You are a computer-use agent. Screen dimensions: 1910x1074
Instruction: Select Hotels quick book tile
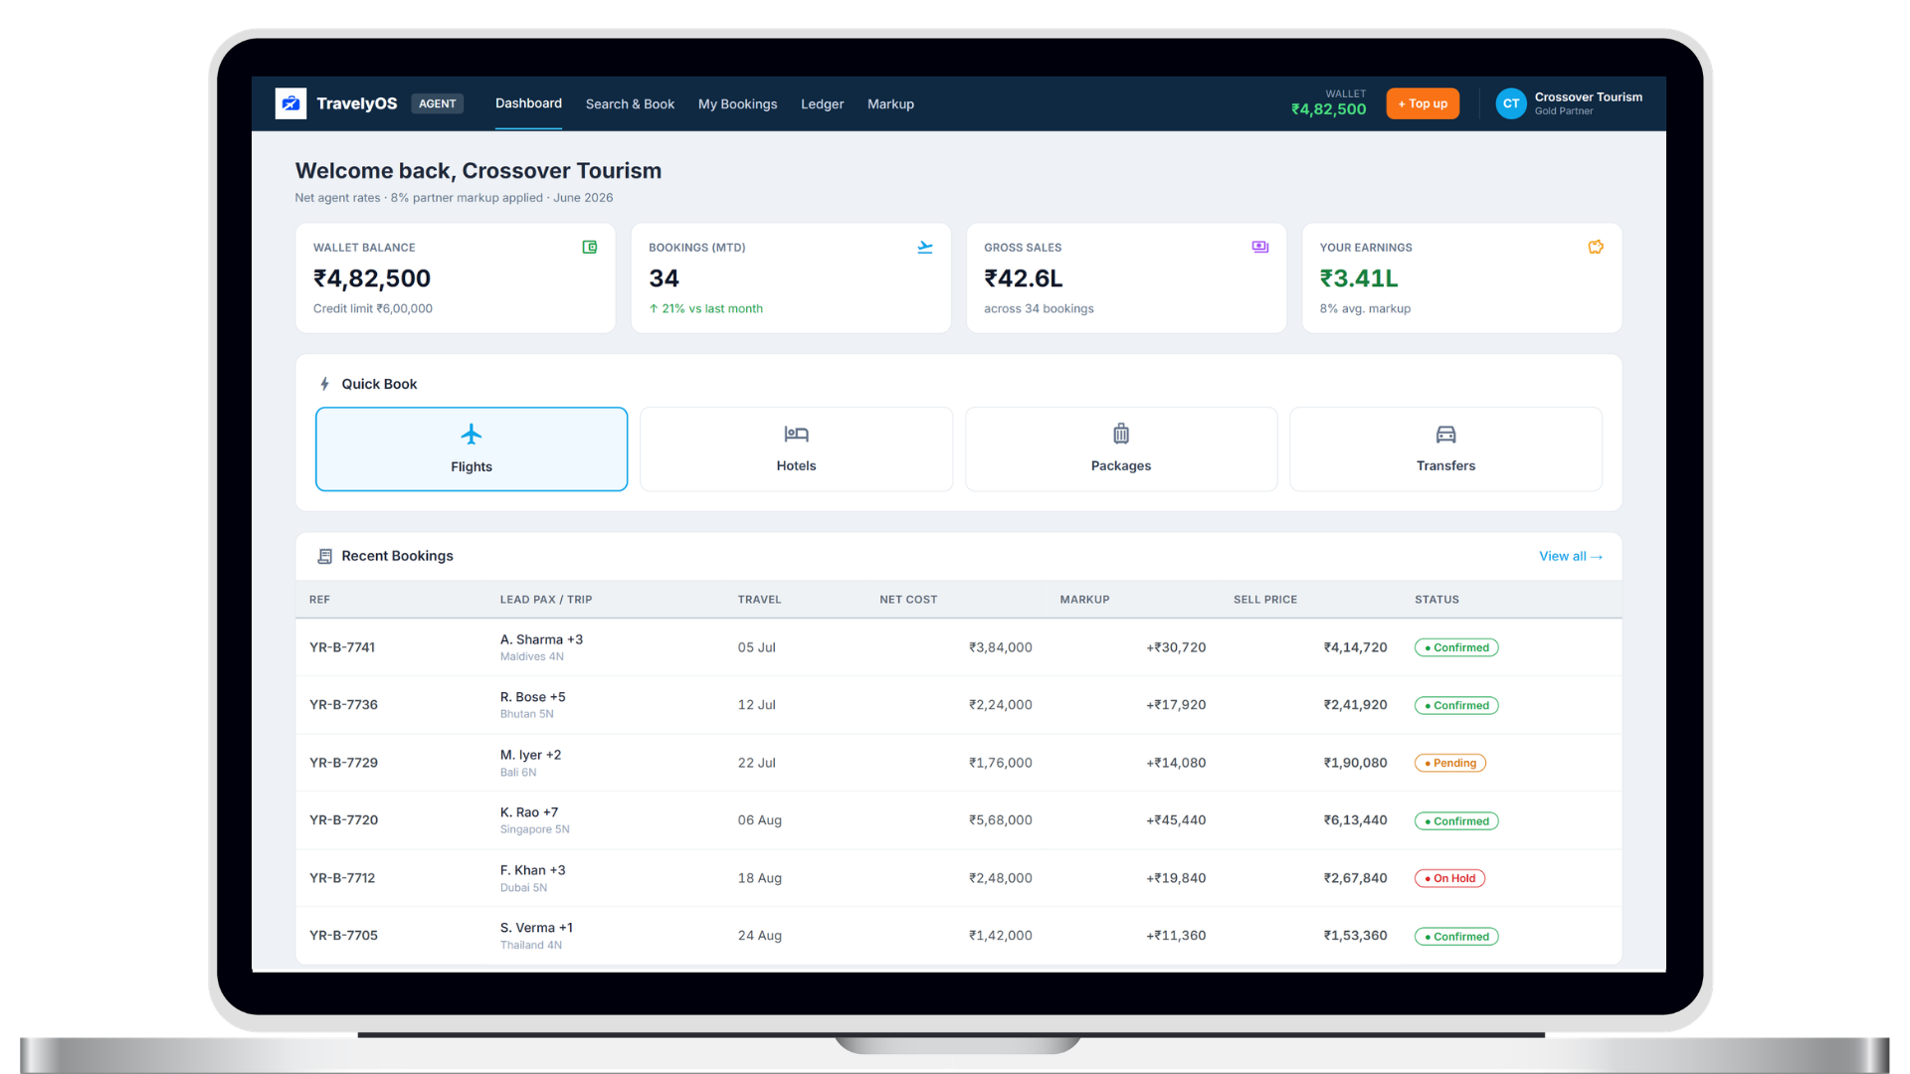[x=797, y=448]
